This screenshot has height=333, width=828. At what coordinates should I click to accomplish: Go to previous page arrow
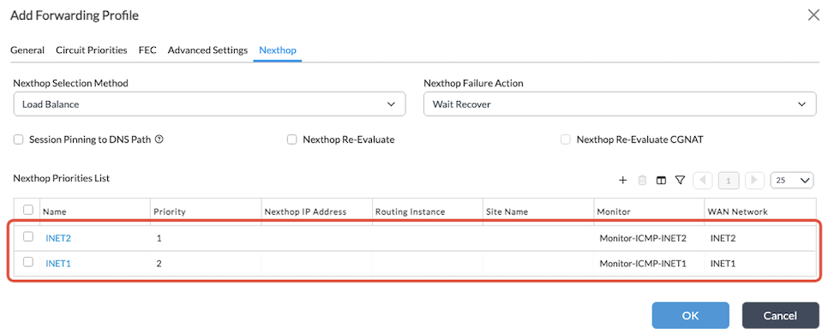[x=702, y=180]
